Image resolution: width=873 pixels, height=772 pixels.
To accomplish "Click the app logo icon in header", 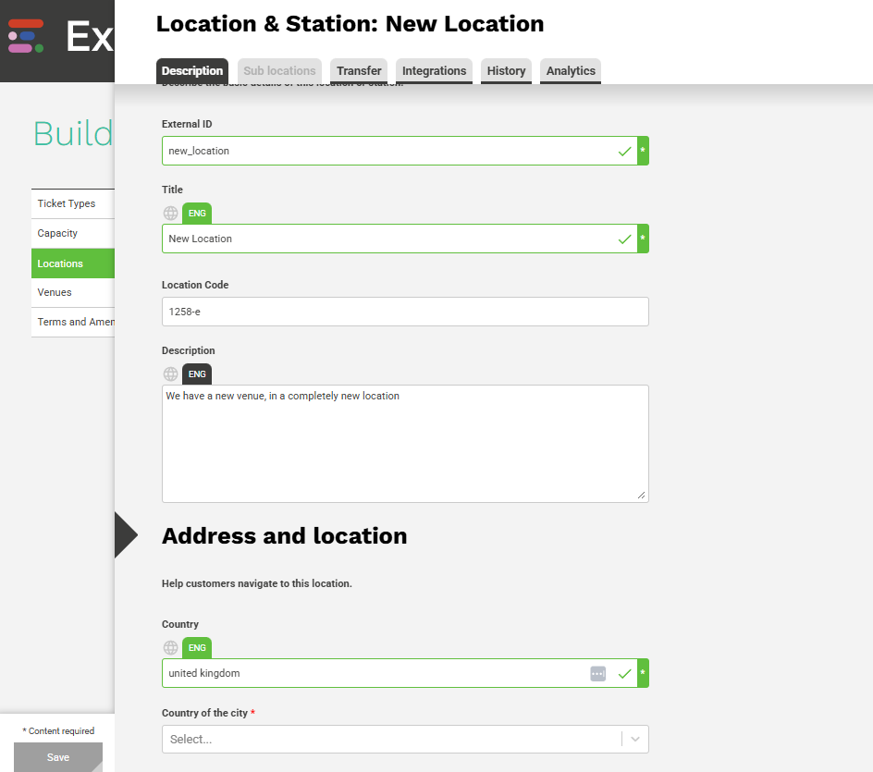I will click(x=26, y=35).
